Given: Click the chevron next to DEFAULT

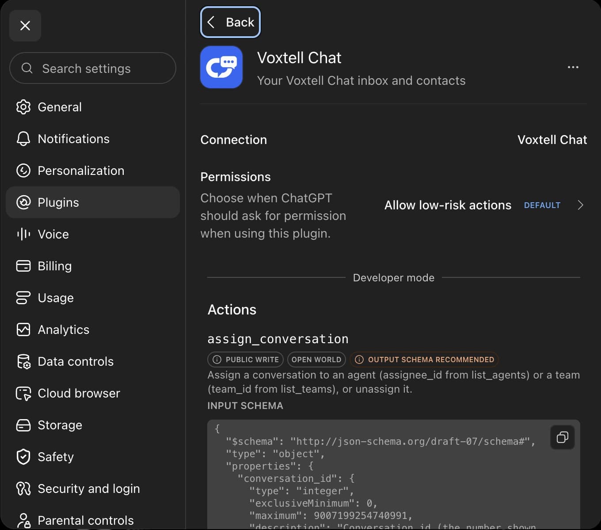Looking at the screenshot, I should (x=580, y=205).
